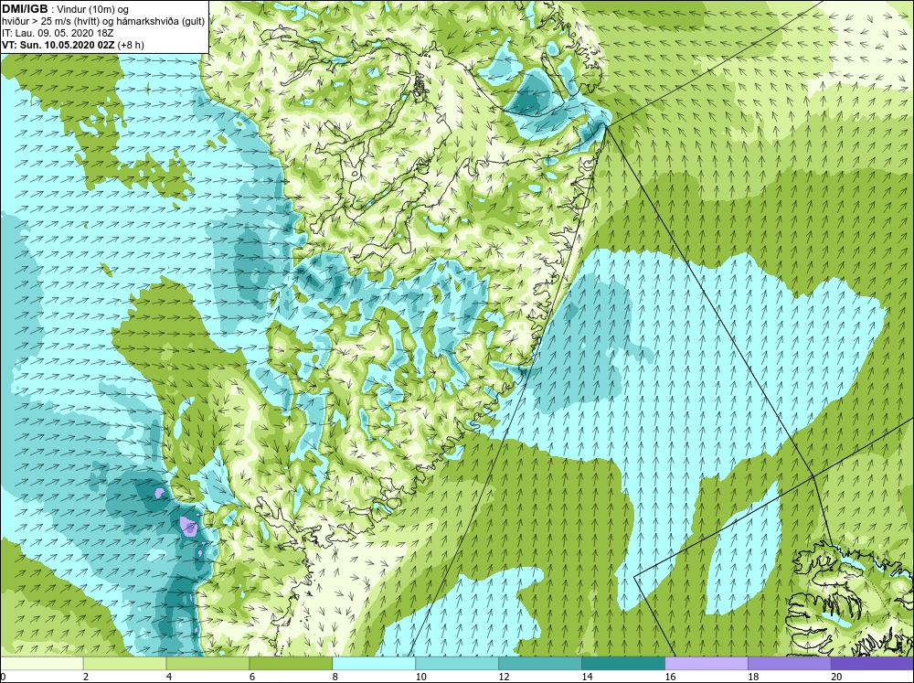Viewport: 914px width, 683px height.
Task: Click the legend label '4'
Action: 169,677
